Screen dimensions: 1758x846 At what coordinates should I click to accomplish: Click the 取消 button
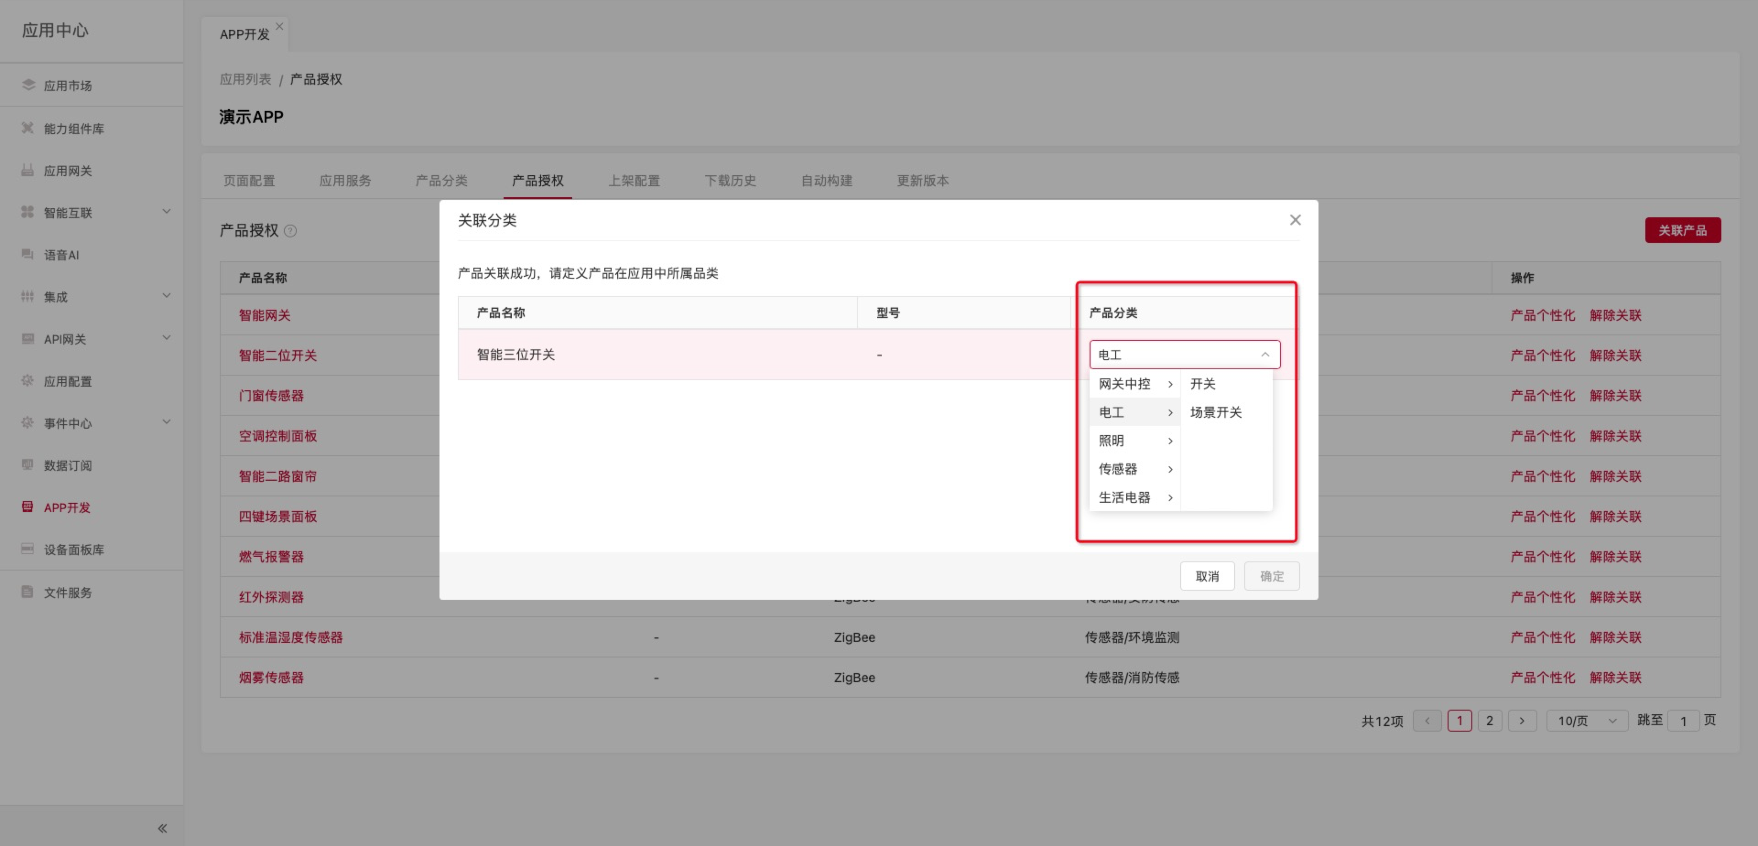[1207, 576]
